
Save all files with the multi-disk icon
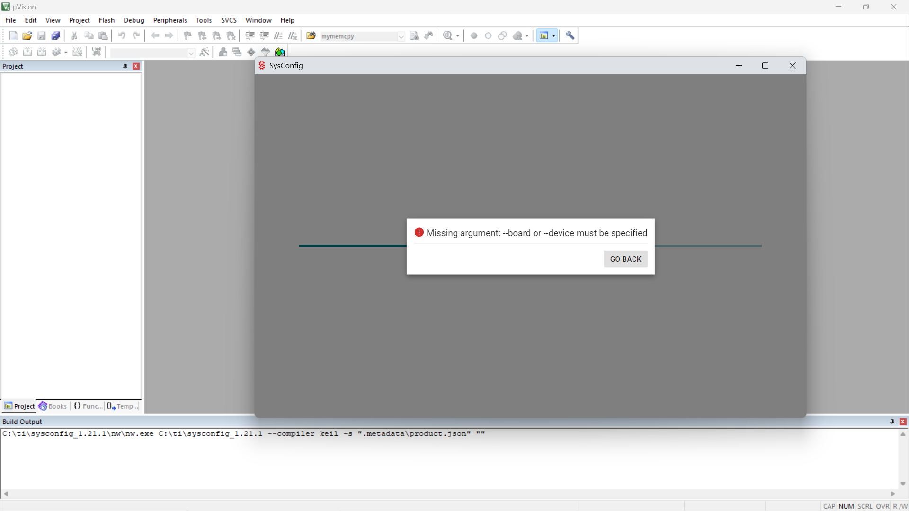[56, 35]
